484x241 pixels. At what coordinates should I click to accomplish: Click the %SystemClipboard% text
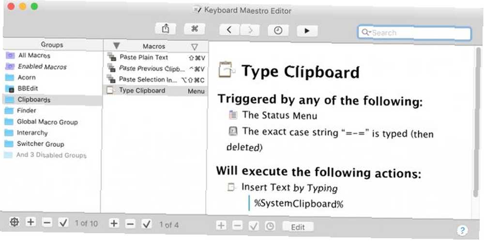pyautogui.click(x=299, y=204)
